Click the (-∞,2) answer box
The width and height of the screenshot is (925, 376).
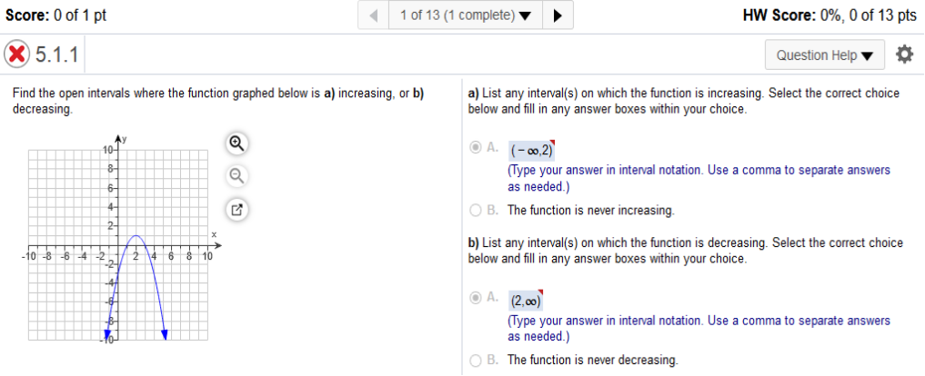point(532,152)
